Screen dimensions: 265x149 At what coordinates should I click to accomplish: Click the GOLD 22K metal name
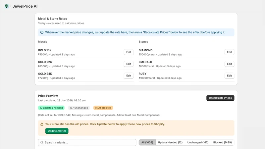tap(45, 62)
